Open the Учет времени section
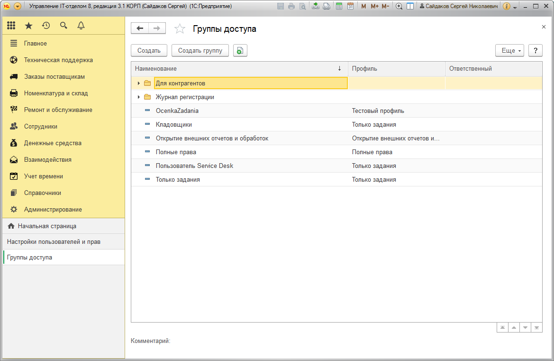The image size is (554, 361). pos(64,176)
